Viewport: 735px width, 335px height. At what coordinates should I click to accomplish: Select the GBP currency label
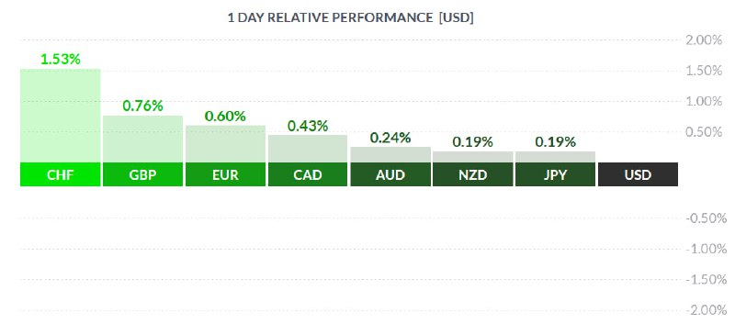143,174
